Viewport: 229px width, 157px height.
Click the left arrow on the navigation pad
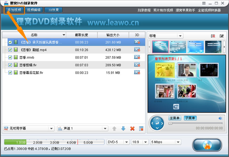[152, 123]
